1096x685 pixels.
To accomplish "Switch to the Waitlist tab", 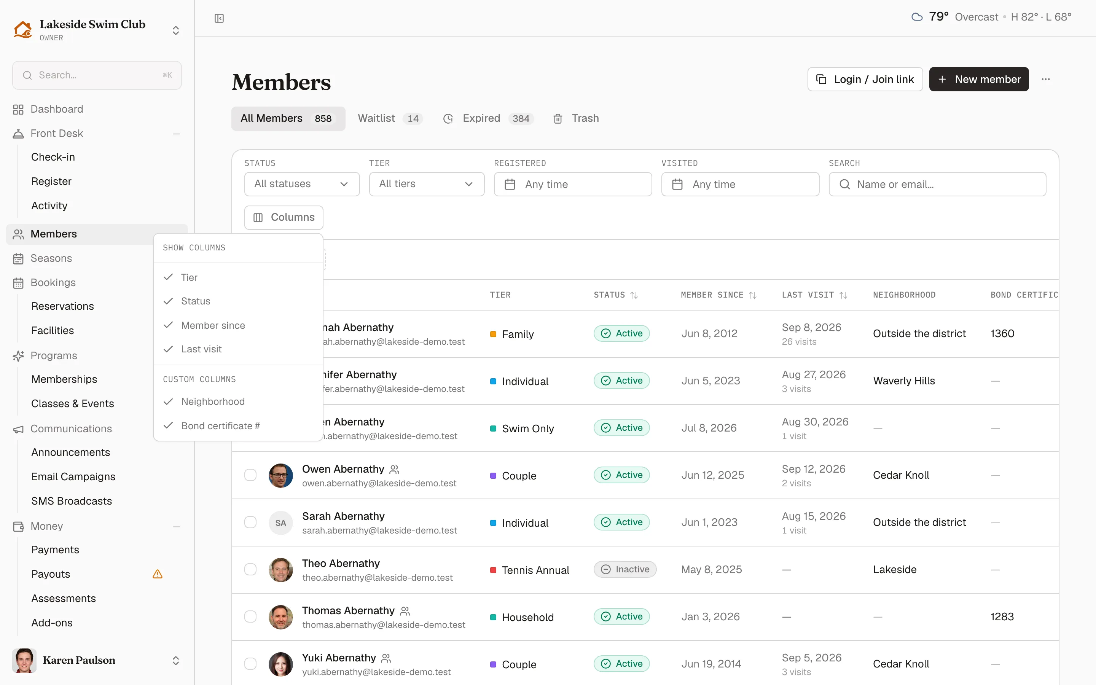I will (390, 119).
